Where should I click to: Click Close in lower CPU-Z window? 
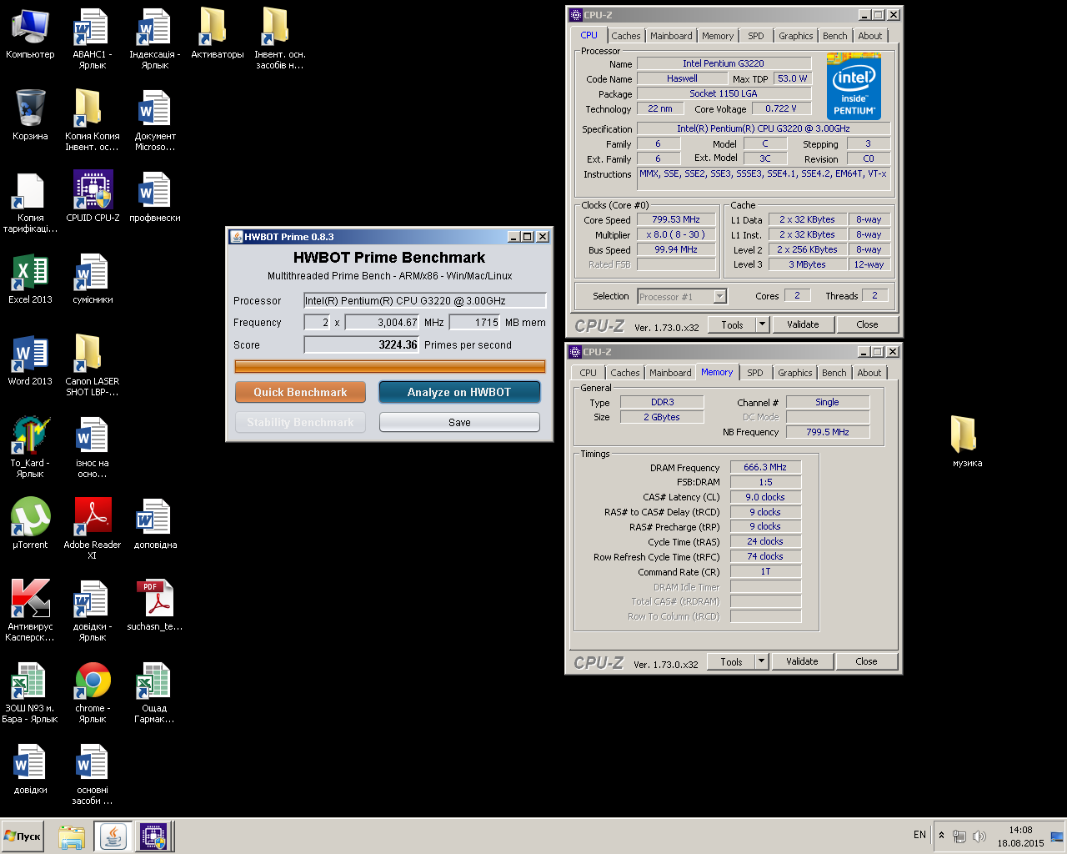pyautogui.click(x=866, y=662)
